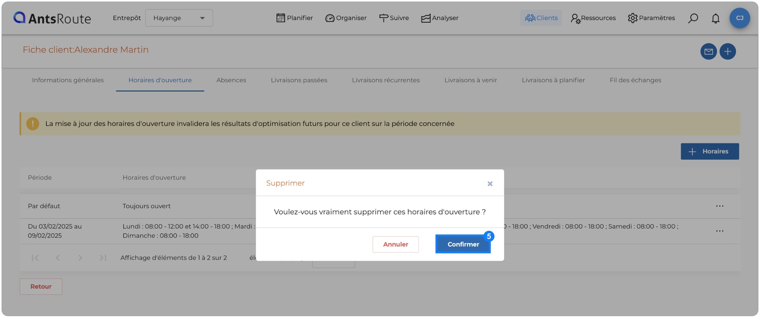Click 'Fiche client:Alexandre Martin' title
Viewport: 760px width, 318px height.
pos(85,50)
